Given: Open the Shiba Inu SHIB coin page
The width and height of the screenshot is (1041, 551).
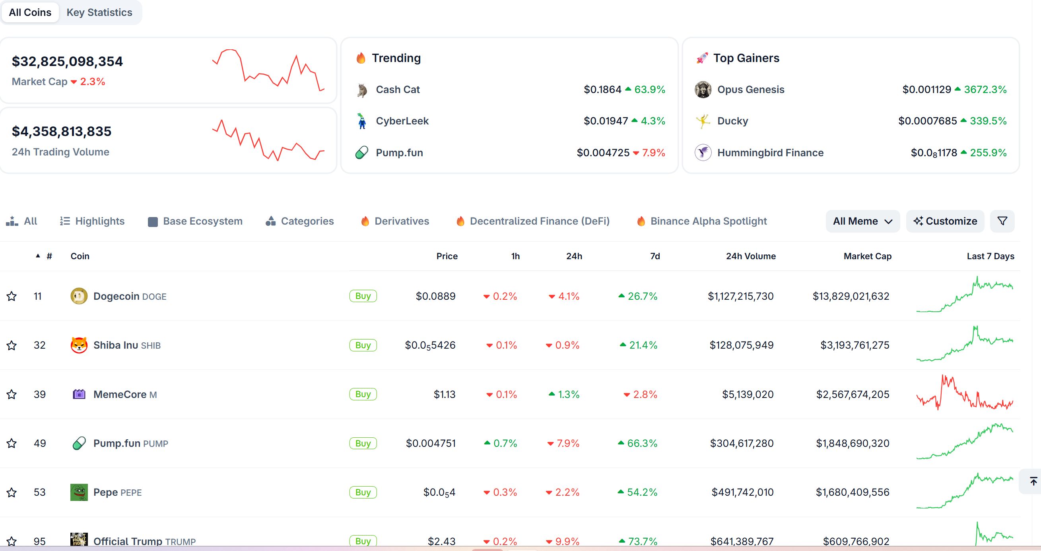Looking at the screenshot, I should tap(127, 345).
